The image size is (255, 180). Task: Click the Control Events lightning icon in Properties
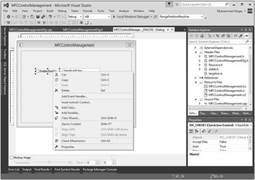coord(210,131)
